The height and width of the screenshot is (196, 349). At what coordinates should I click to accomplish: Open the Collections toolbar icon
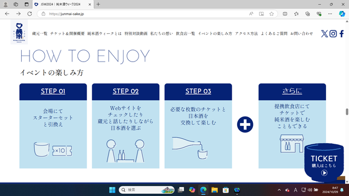[308, 14]
